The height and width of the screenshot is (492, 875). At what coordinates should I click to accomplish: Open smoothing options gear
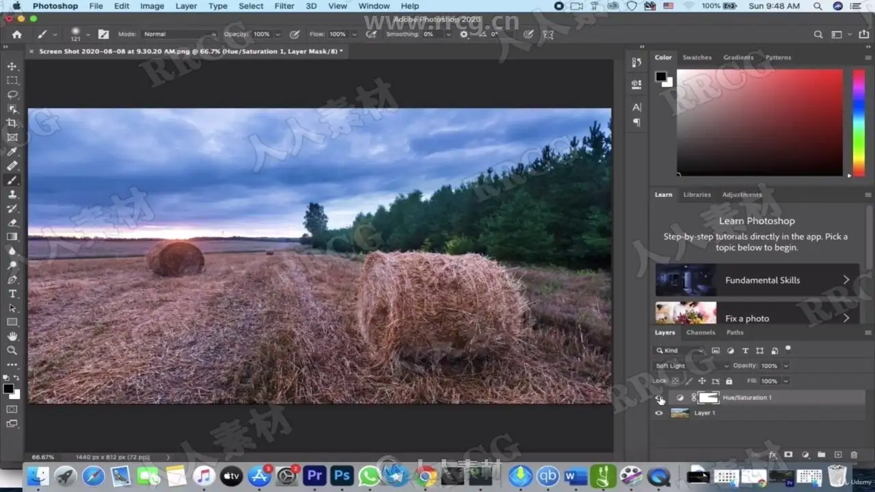click(x=465, y=34)
